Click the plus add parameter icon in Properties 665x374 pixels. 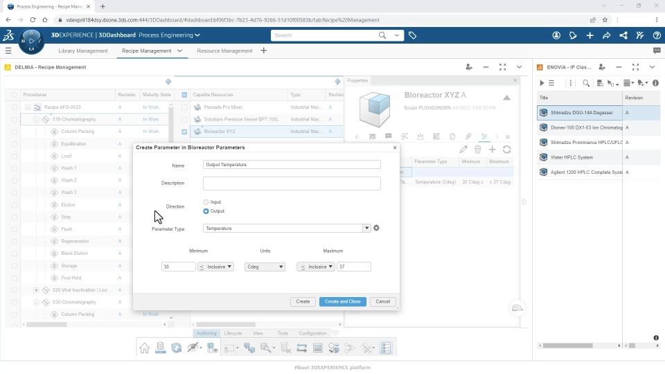[x=492, y=150]
